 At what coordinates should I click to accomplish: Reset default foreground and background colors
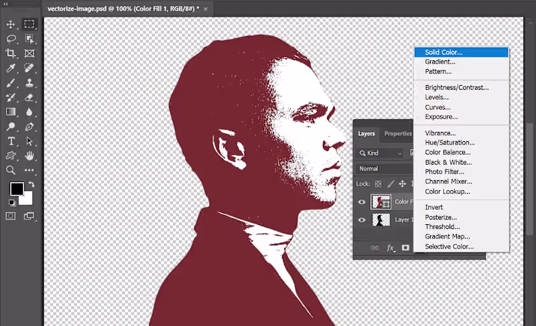click(12, 203)
